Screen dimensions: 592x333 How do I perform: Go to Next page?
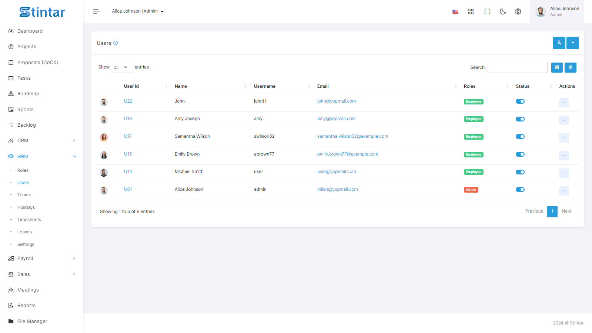click(x=566, y=211)
